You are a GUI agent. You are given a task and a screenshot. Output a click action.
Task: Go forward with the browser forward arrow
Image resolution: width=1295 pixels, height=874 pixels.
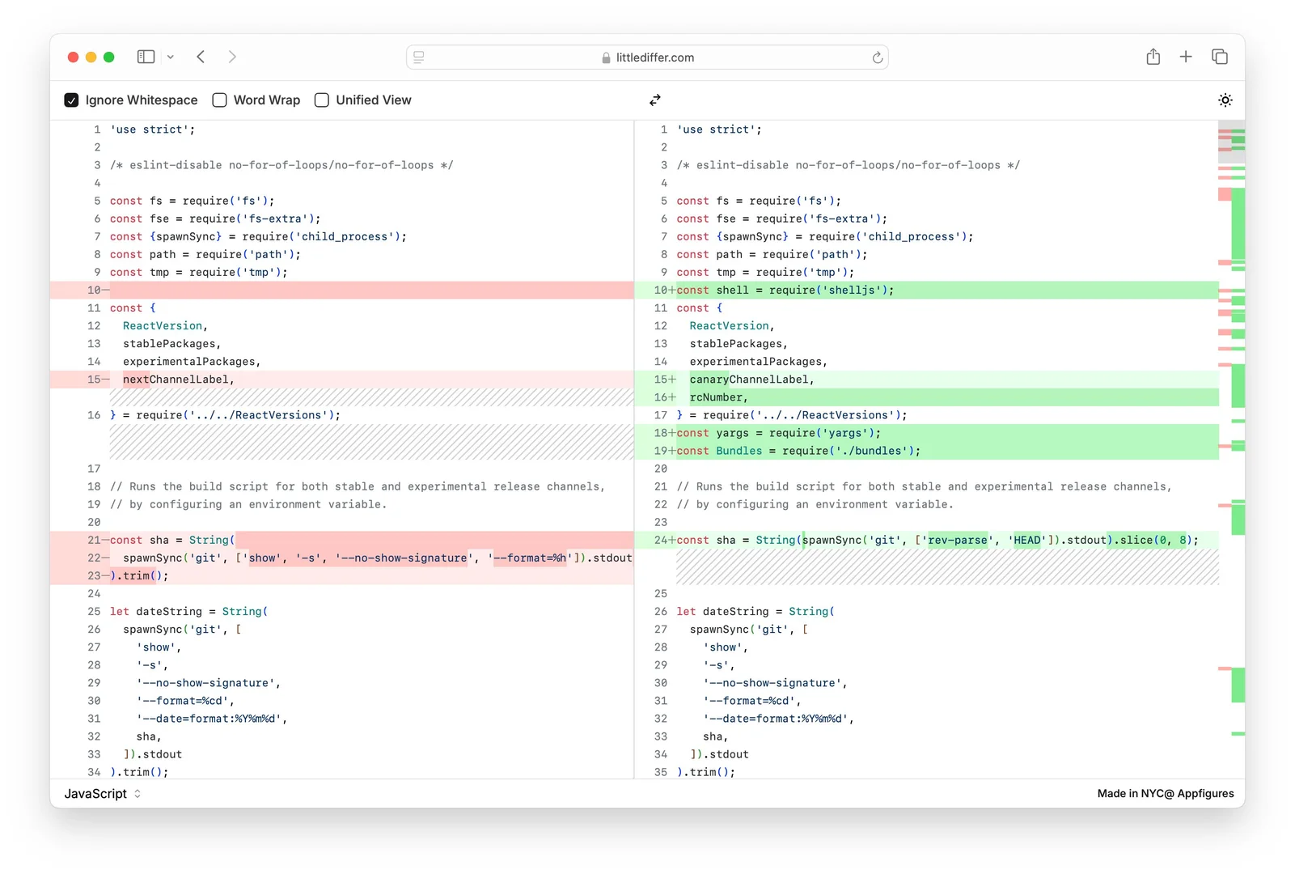point(232,57)
